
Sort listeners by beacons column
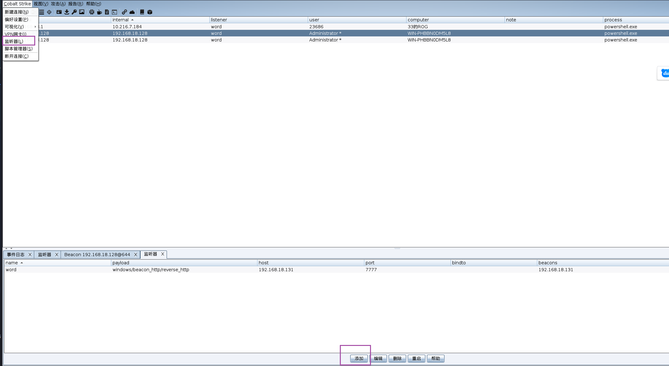click(x=603, y=263)
